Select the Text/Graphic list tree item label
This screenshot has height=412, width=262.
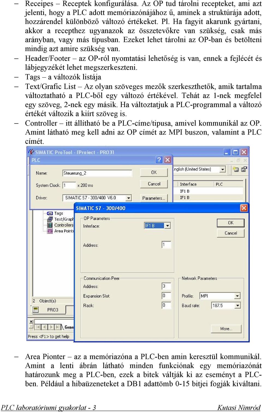(x=64, y=219)
